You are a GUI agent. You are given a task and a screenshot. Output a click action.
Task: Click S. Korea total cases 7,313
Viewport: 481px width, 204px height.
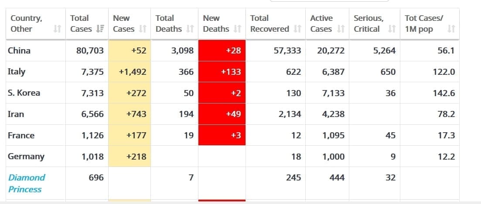click(x=92, y=93)
